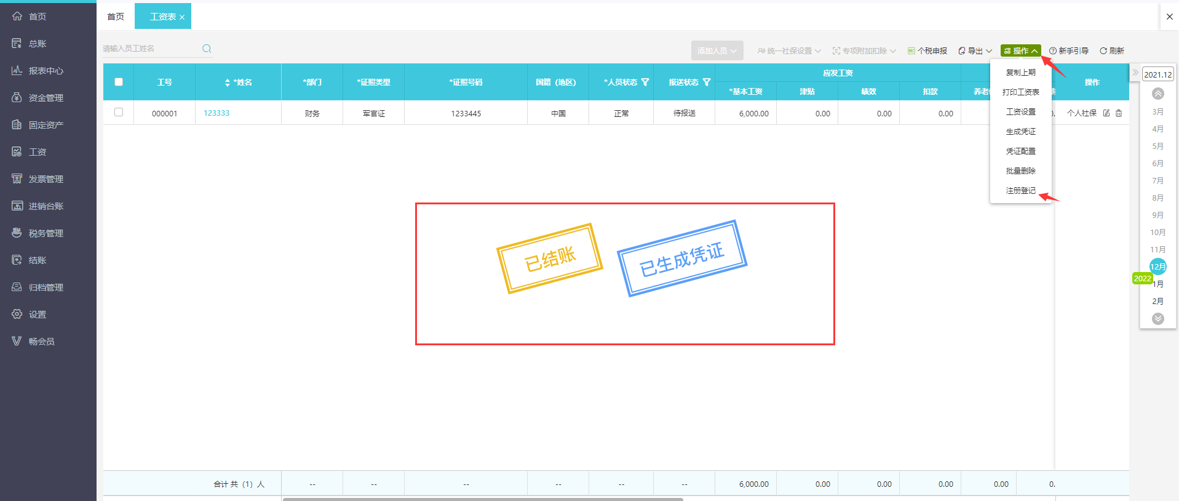Click the 个税申报 button
Screen dimensions: 1179x501
pos(927,51)
